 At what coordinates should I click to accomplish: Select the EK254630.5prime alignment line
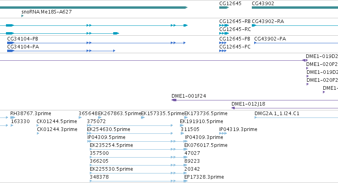point(130,133)
